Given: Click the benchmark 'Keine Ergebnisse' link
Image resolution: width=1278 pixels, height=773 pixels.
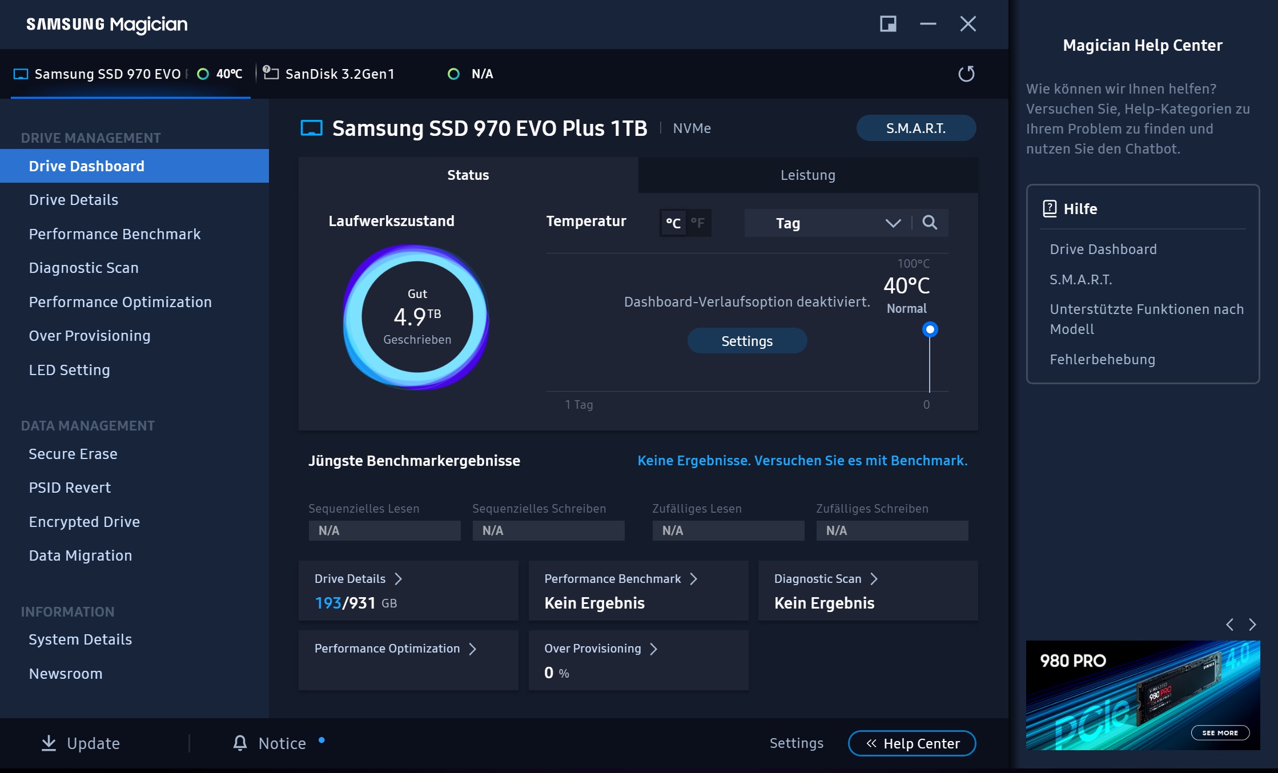Looking at the screenshot, I should click(x=802, y=461).
